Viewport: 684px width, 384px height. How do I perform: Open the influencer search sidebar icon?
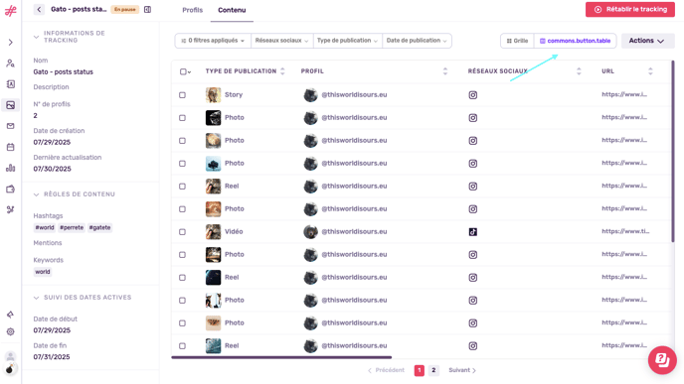pos(11,64)
